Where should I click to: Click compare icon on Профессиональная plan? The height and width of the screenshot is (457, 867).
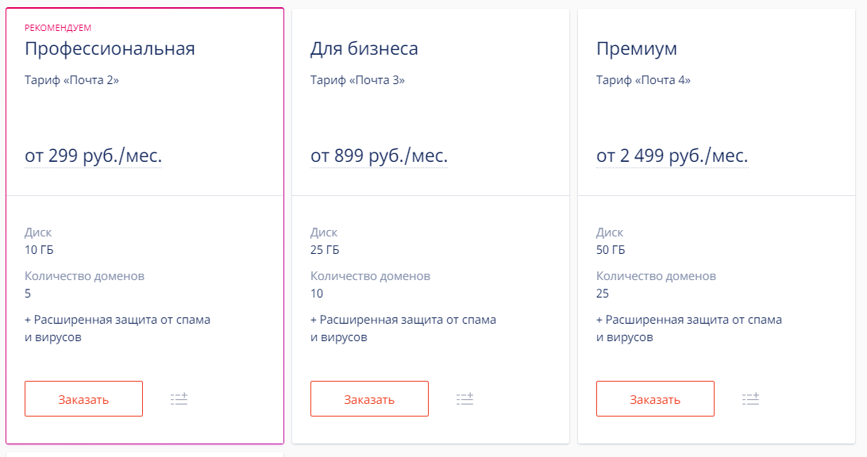pyautogui.click(x=179, y=399)
